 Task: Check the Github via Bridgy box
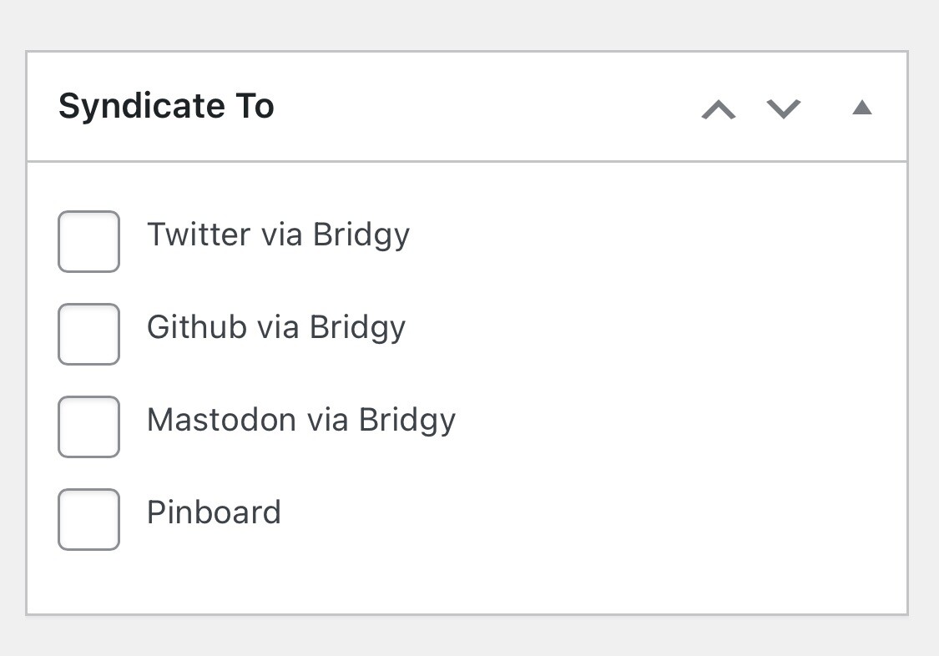(88, 334)
